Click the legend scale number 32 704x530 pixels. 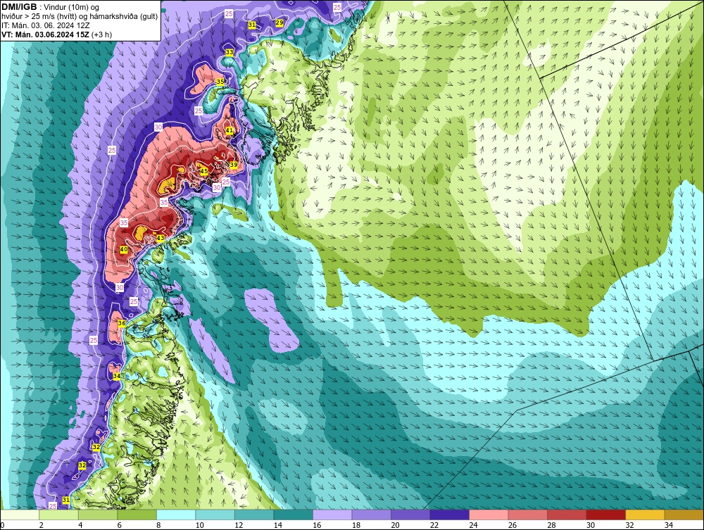tap(629, 525)
